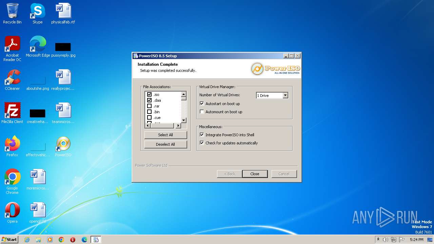Click the file list scroll-up arrow
The height and width of the screenshot is (244, 434).
click(x=184, y=95)
